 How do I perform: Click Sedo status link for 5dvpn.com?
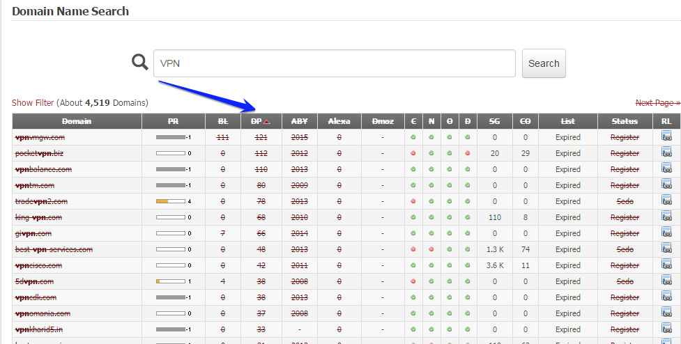[625, 282]
